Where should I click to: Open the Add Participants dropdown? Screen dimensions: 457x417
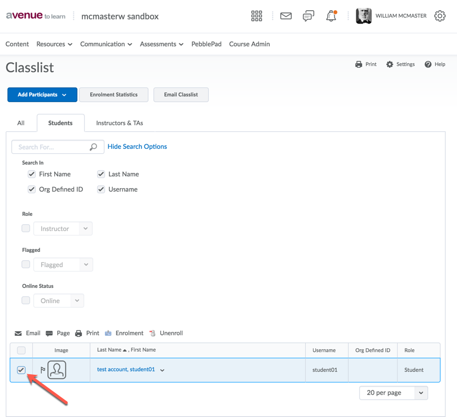click(x=42, y=95)
